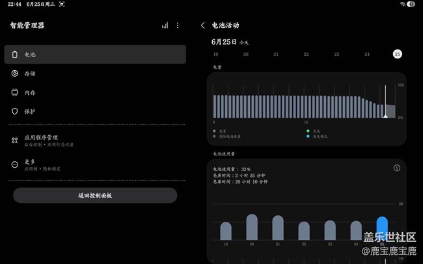Select the 存储 storage icon
Viewport: 423px width, 264px height.
15,73
